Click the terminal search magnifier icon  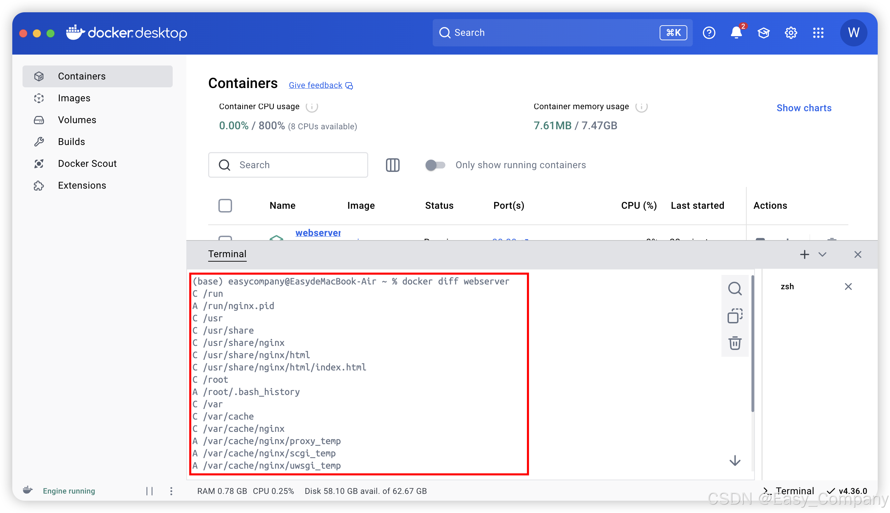pyautogui.click(x=735, y=289)
